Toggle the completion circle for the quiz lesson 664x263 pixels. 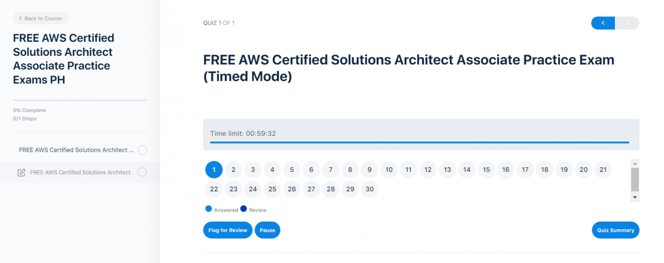click(142, 172)
